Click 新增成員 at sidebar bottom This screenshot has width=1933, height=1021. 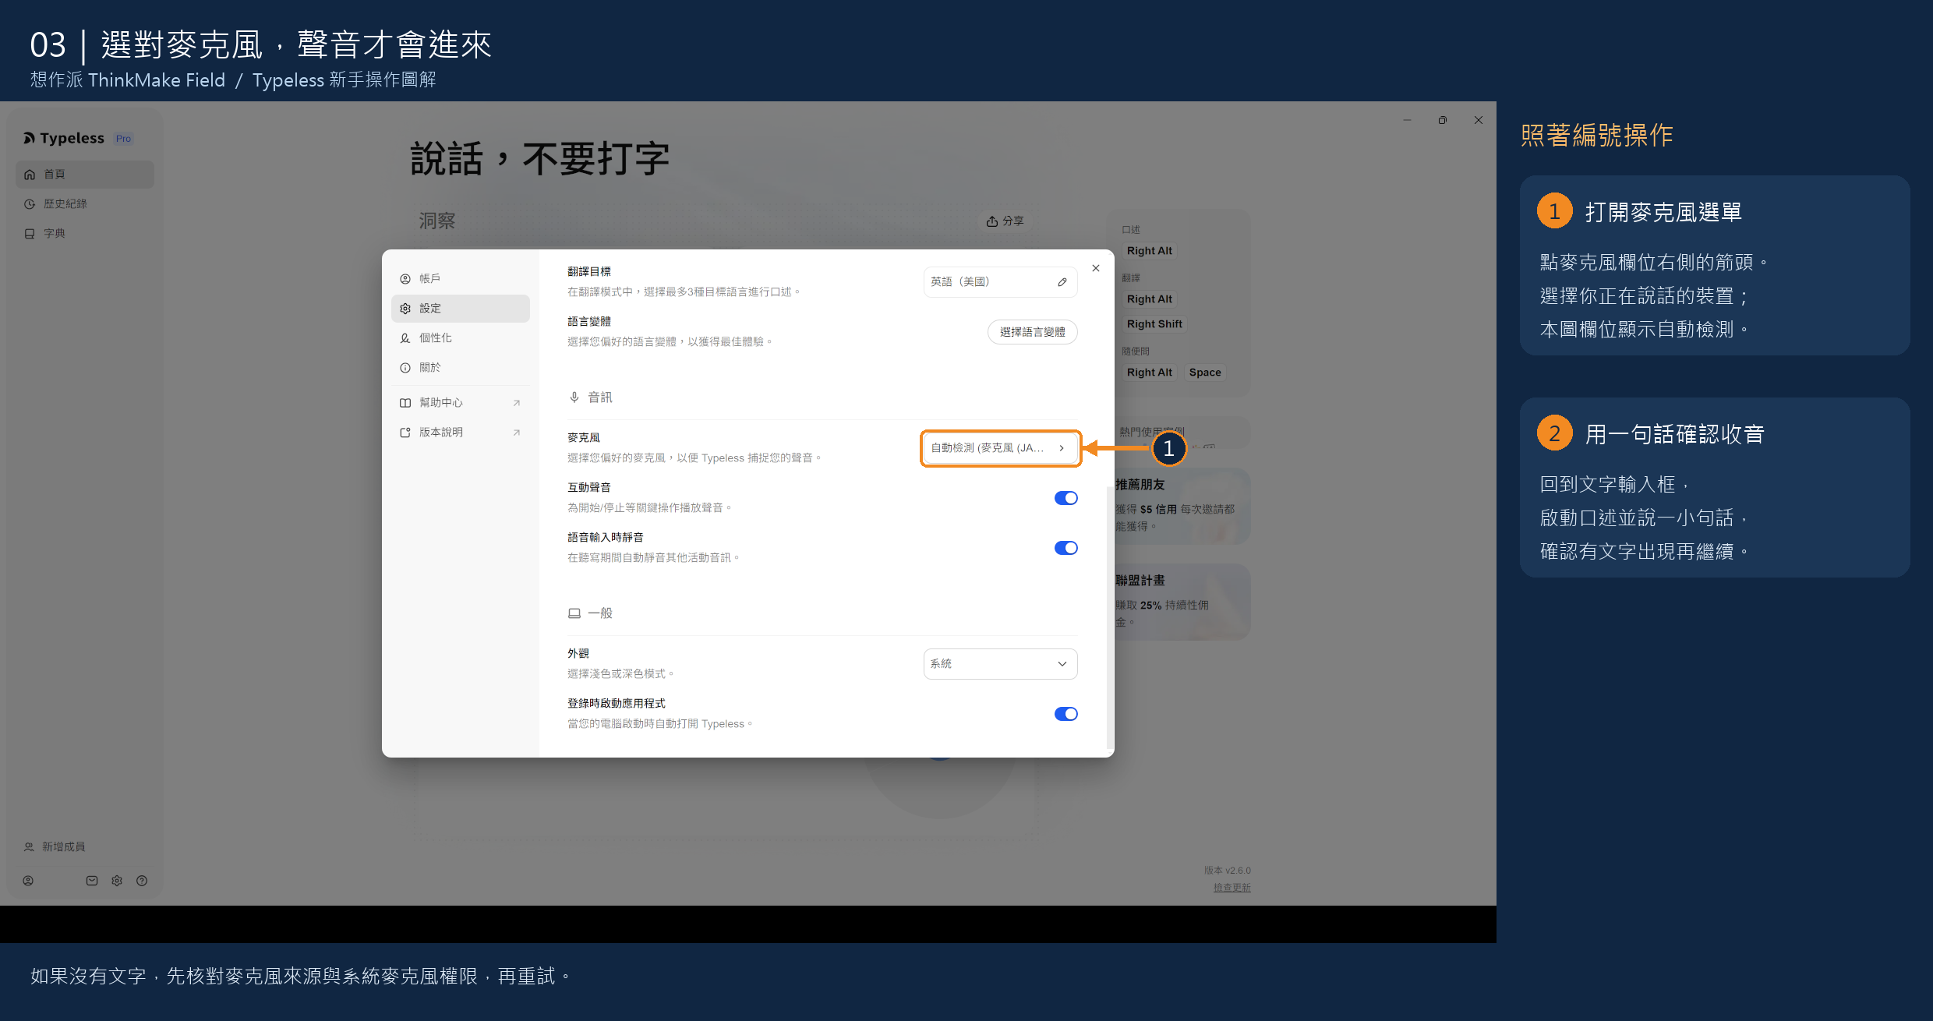coord(55,846)
